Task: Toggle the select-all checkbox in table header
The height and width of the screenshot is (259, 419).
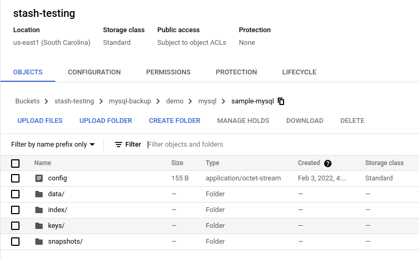Action: (x=15, y=164)
